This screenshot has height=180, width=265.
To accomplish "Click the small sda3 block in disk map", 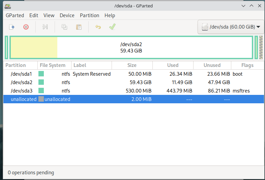I will (256, 47).
